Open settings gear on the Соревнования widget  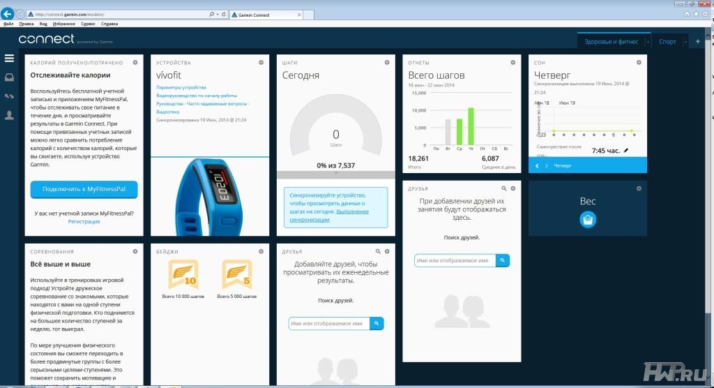pyautogui.click(x=135, y=251)
